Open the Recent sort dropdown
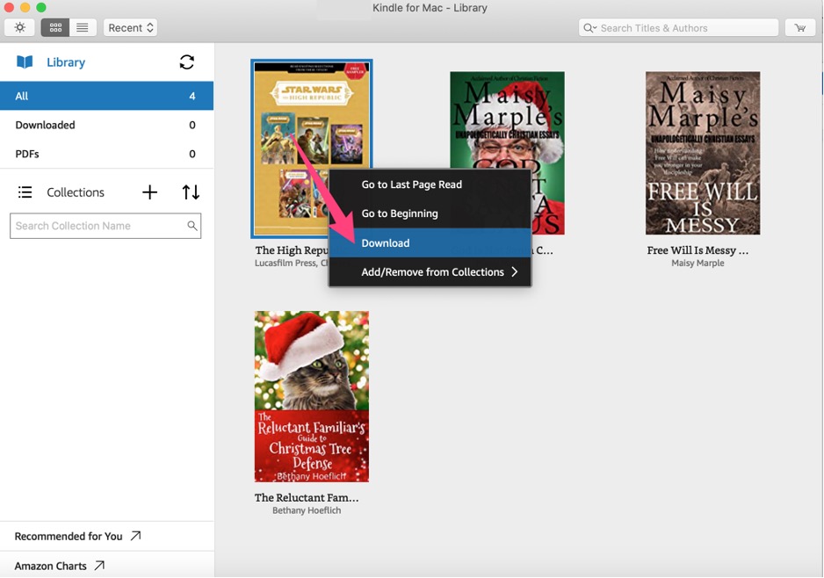824x578 pixels. pos(131,28)
